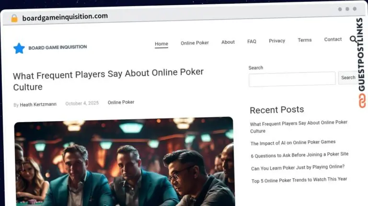The image size is (368, 206).
Task: Open recent post What Frequent Players Say
Action: point(299,126)
